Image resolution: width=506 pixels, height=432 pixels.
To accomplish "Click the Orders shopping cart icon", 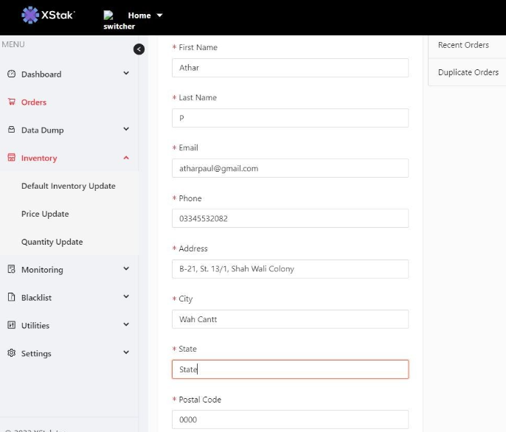I will [11, 102].
